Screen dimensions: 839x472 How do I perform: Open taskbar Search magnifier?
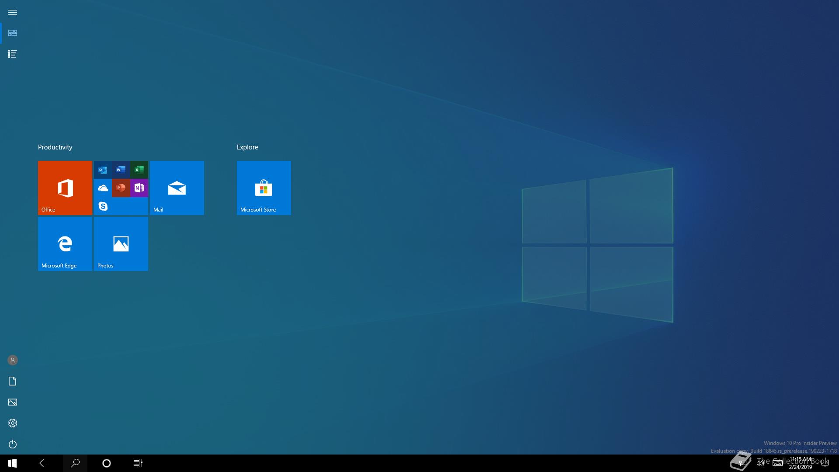[x=75, y=463]
